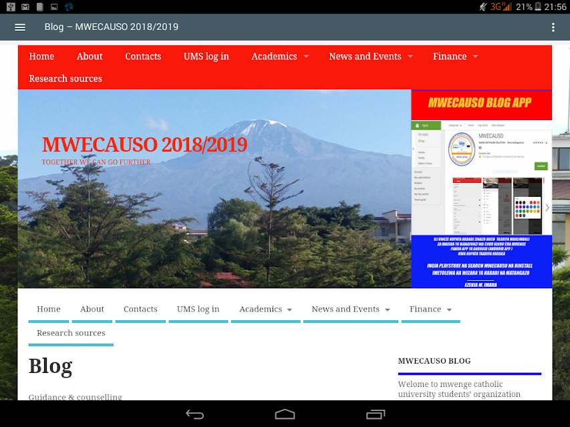Click the MWECAUSO BLOG APP banner
This screenshot has height=427, width=570.
pyautogui.click(x=481, y=103)
